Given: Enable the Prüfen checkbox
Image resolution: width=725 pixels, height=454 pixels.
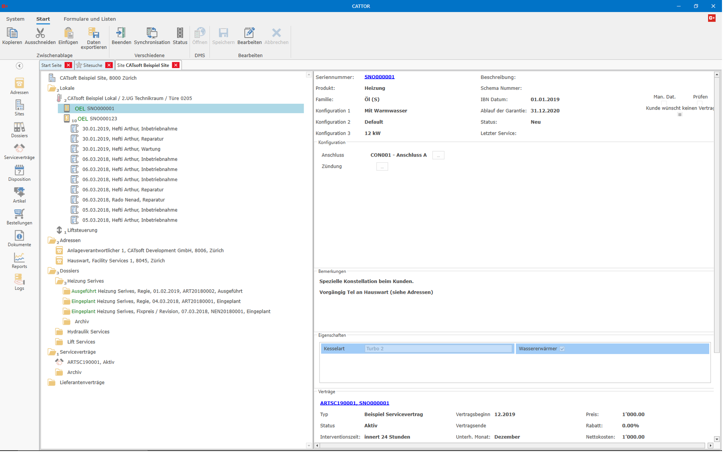Looking at the screenshot, I should (700, 103).
